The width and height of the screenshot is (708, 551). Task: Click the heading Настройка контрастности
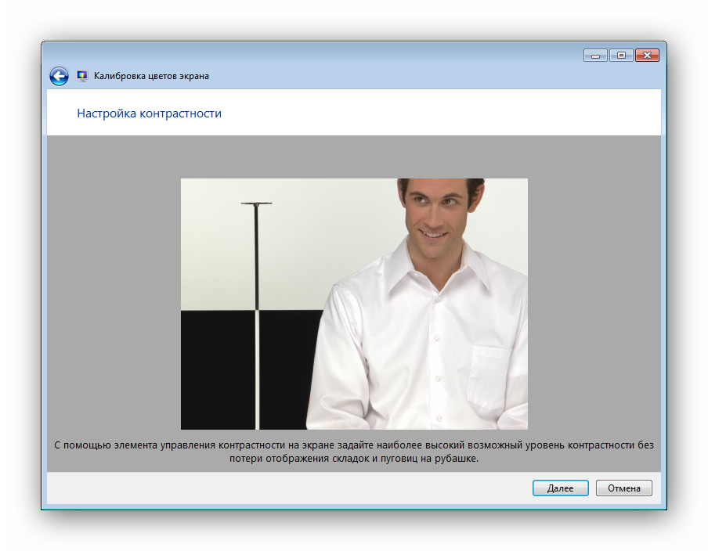[149, 113]
